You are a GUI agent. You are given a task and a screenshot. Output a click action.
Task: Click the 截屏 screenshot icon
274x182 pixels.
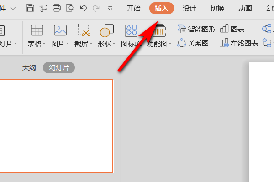84,30
